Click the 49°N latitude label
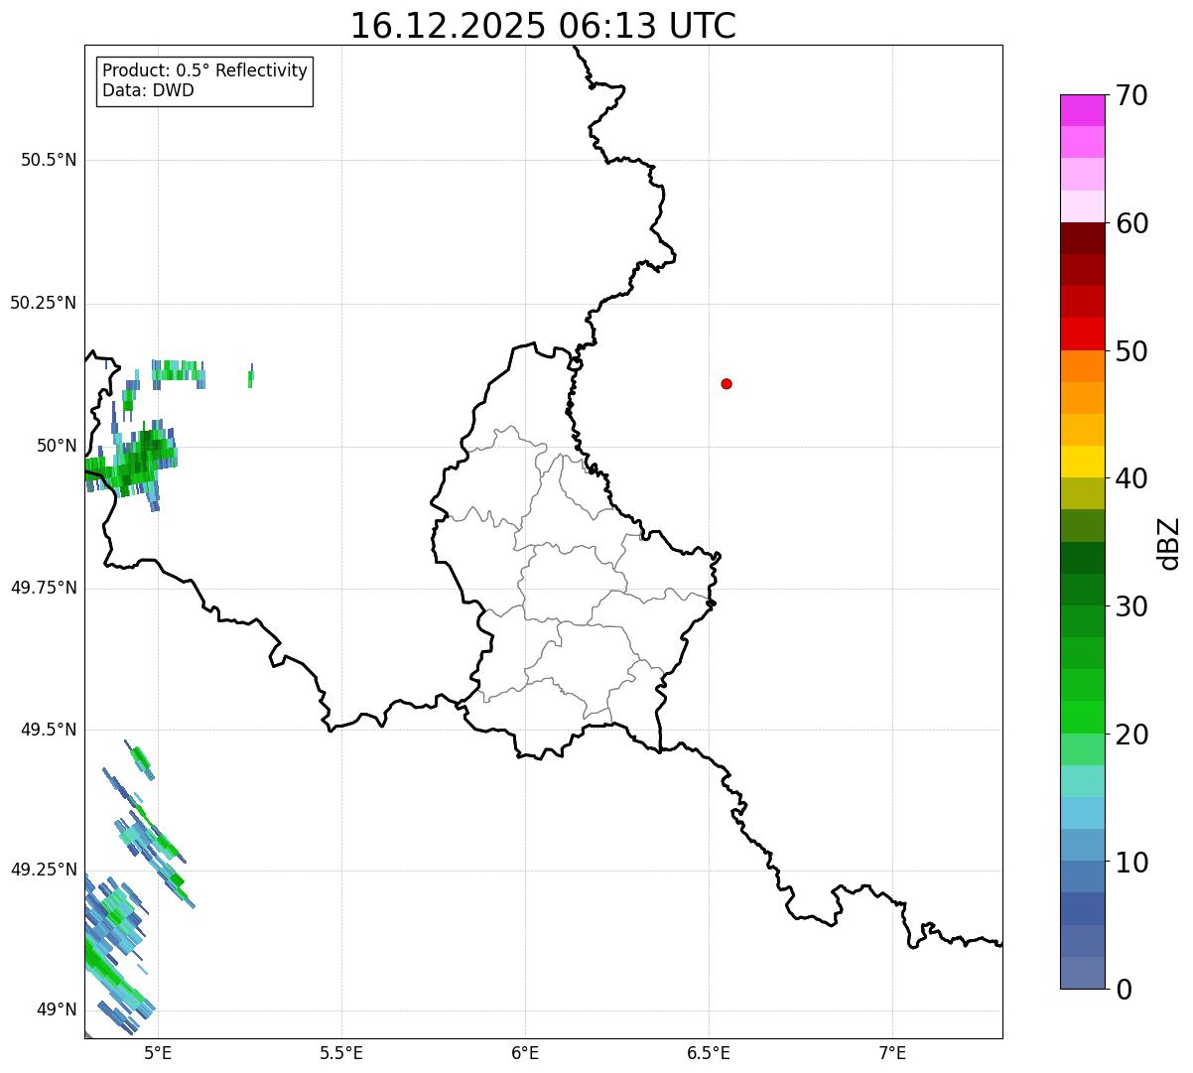The height and width of the screenshot is (1073, 1193). tap(58, 1010)
